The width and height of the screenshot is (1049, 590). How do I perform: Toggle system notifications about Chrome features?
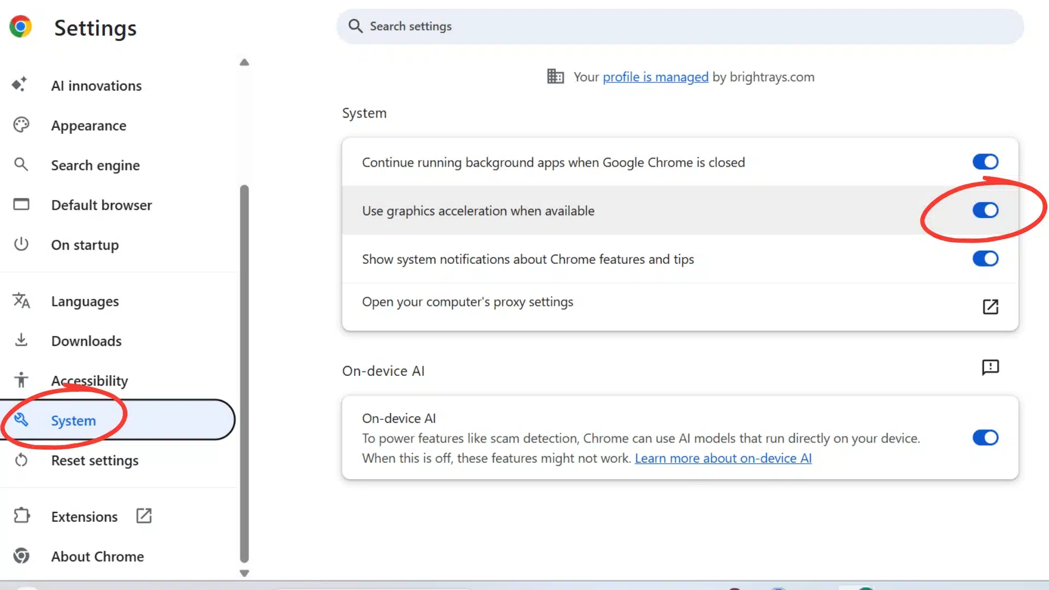pos(985,258)
